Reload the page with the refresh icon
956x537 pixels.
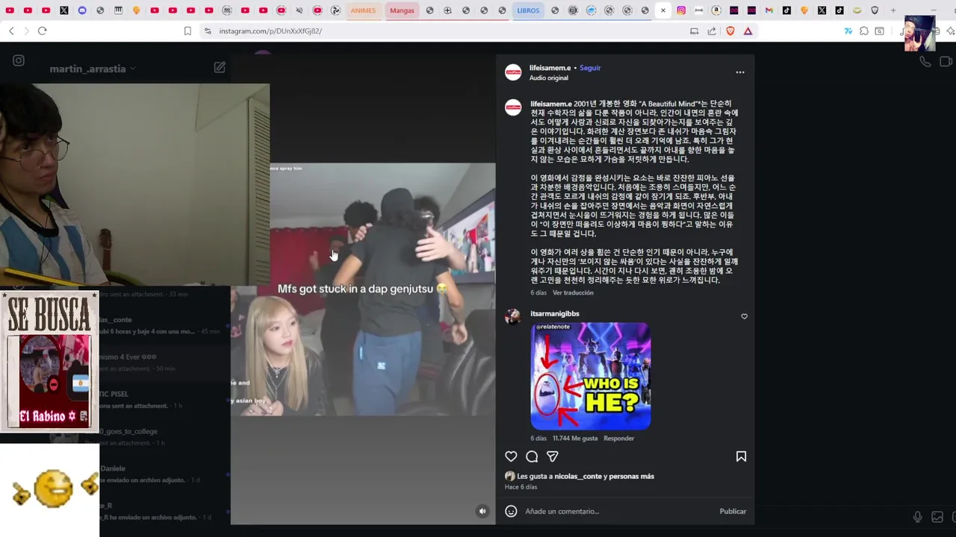pos(42,31)
